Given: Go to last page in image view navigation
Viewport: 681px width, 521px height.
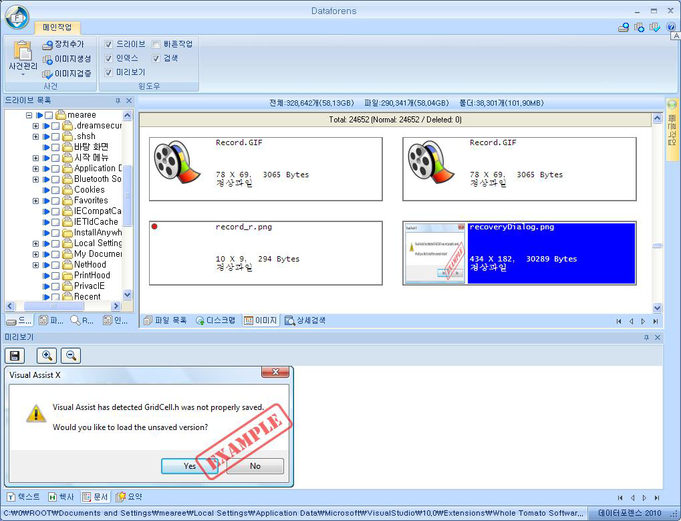Looking at the screenshot, I should 656,321.
